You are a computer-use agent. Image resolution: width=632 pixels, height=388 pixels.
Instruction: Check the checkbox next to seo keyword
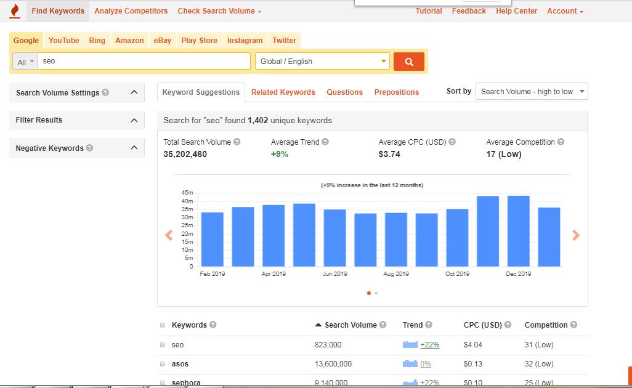pyautogui.click(x=162, y=345)
